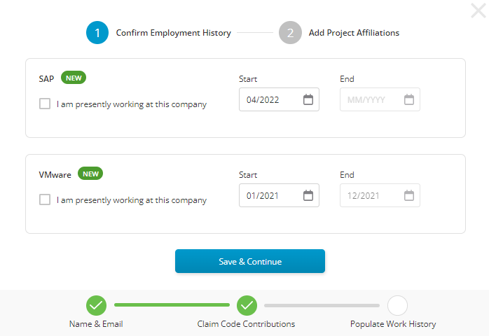
Task: Click the Name & Email green checkmark
Action: pos(96,305)
